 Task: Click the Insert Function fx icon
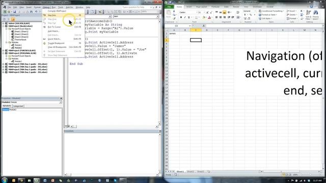tap(204, 26)
